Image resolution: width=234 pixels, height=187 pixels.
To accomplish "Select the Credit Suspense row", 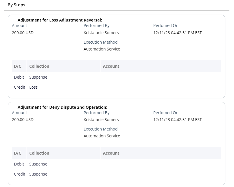I will pos(116,174).
